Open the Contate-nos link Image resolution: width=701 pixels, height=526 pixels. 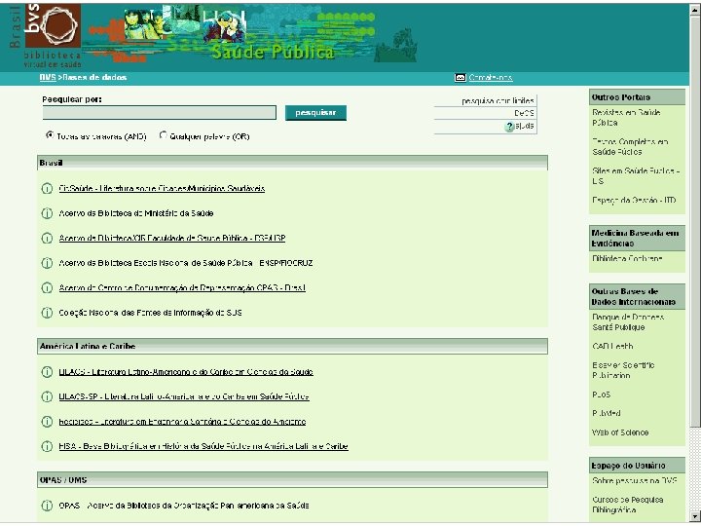[491, 78]
